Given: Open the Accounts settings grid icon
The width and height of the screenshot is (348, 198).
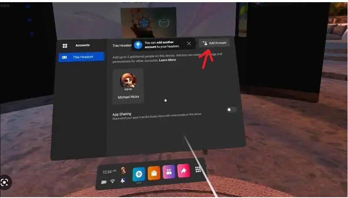Looking at the screenshot, I should click(x=65, y=46).
